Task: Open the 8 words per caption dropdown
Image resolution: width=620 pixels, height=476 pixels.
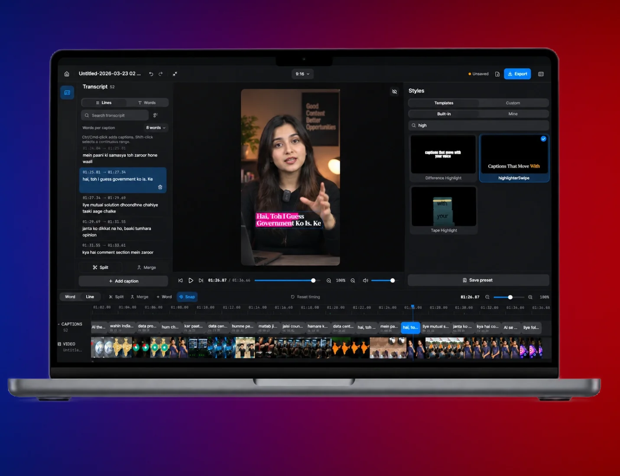Action: coord(156,128)
